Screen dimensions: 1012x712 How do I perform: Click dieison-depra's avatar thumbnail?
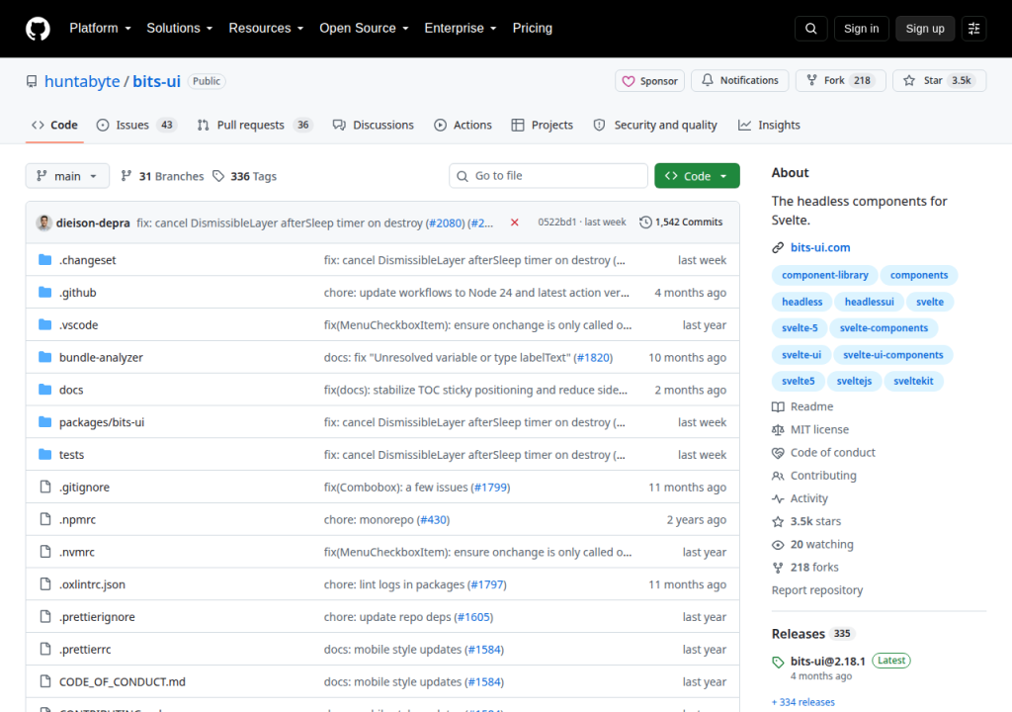43,222
